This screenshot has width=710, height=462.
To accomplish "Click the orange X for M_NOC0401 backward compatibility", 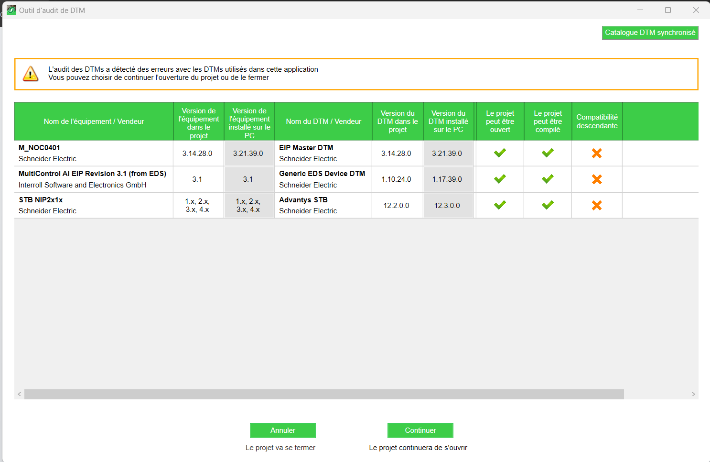I will coord(597,153).
